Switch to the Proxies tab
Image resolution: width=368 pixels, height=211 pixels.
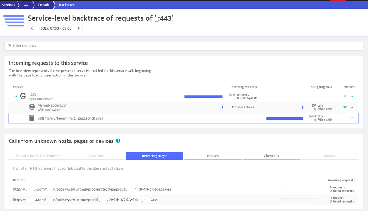pyautogui.click(x=213, y=156)
